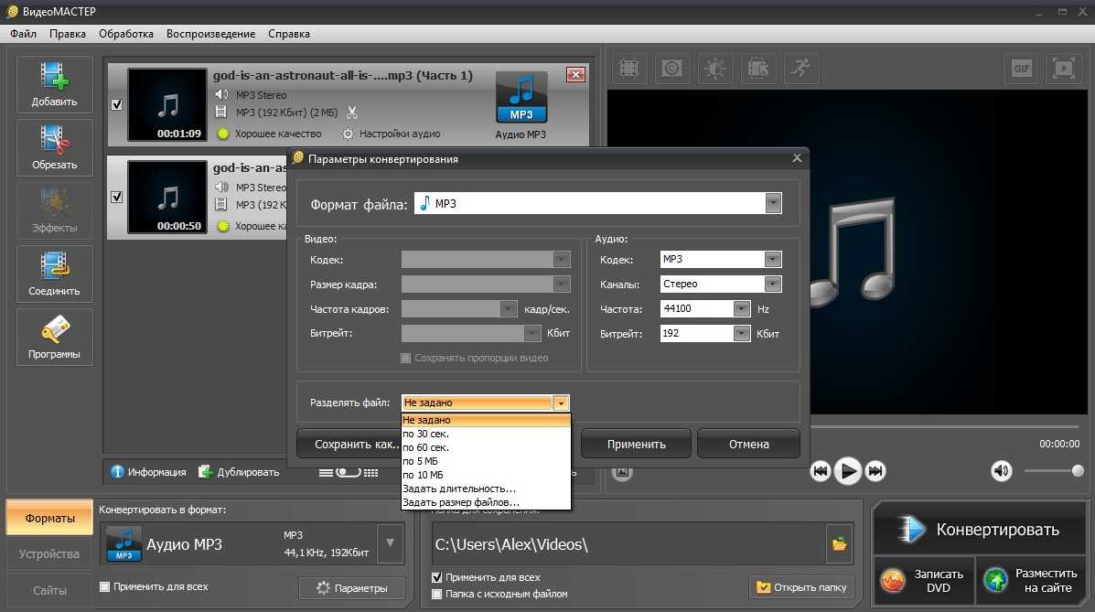Viewport: 1095px width, 612px height.
Task: Open the Программы sidebar icon
Action: click(x=54, y=337)
